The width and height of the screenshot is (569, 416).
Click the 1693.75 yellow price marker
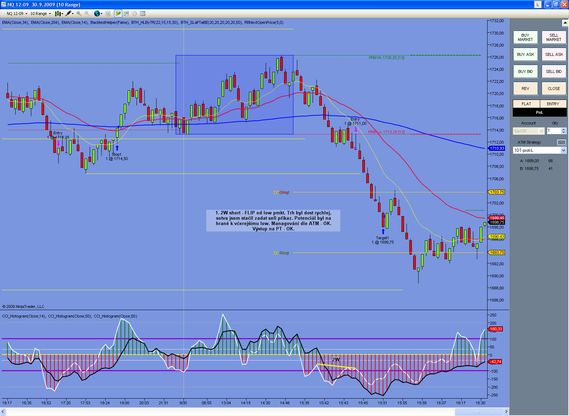497,252
